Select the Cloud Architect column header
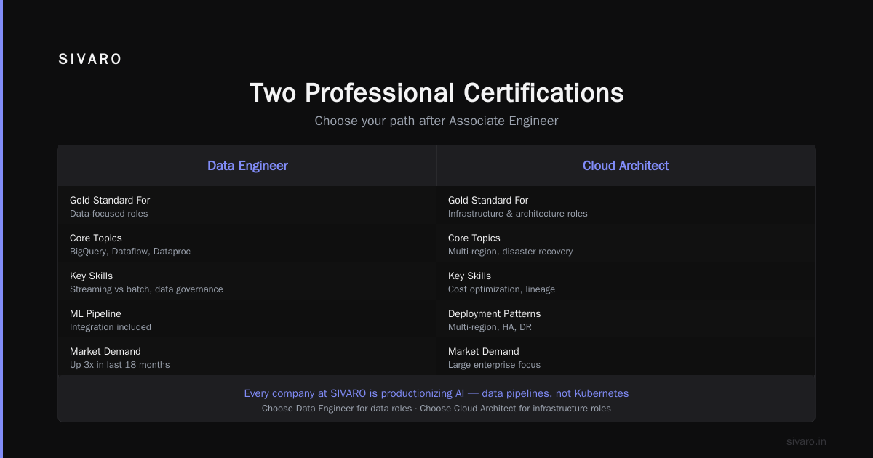This screenshot has height=458, width=873. 626,166
